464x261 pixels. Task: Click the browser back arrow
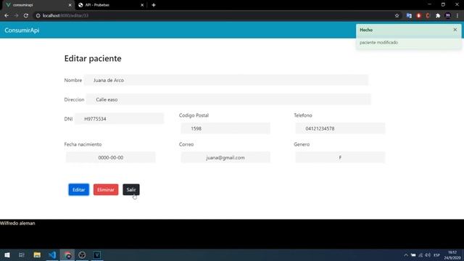click(x=7, y=15)
